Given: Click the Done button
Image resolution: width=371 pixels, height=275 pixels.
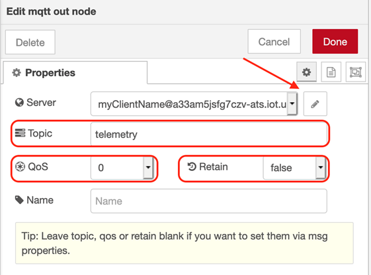Looking at the screenshot, I should pyautogui.click(x=335, y=42).
